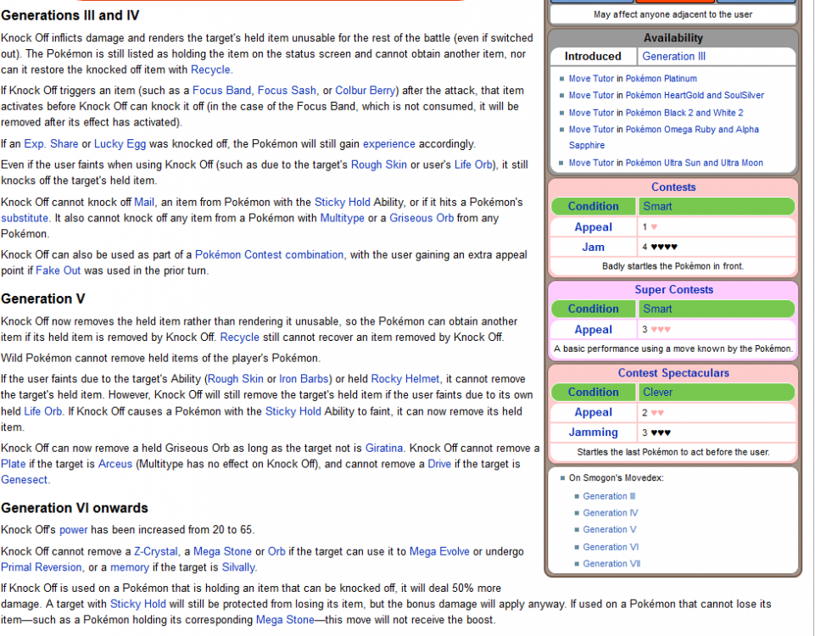Follow Pokémon Omega Ruby and Alpha Sapphire link

[x=664, y=137]
